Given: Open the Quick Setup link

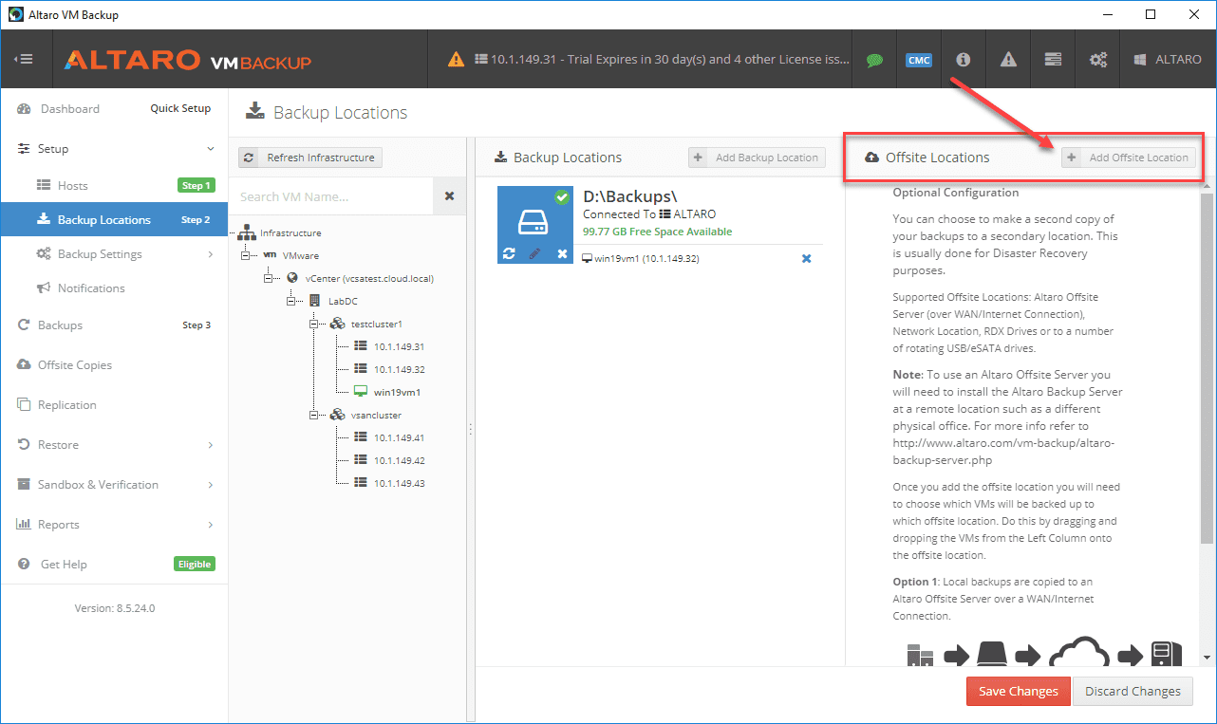Looking at the screenshot, I should pyautogui.click(x=180, y=109).
